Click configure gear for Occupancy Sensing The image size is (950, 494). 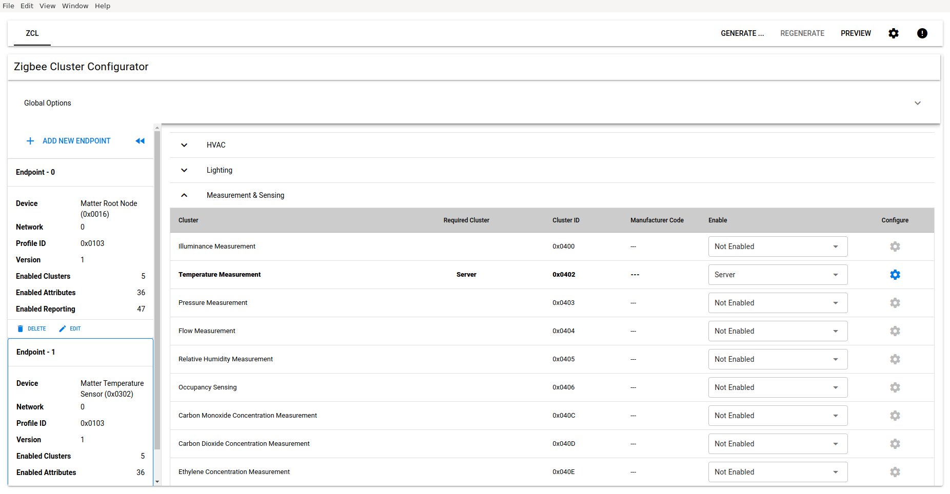(x=895, y=387)
